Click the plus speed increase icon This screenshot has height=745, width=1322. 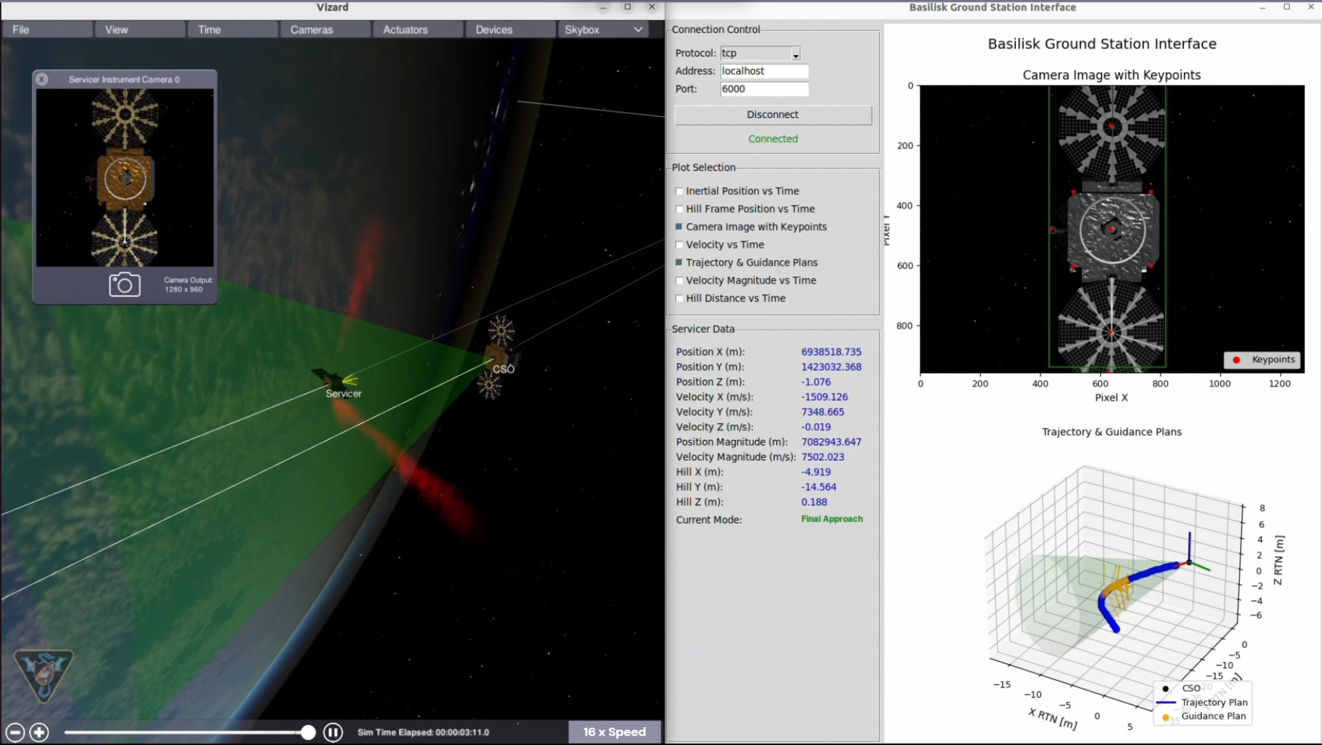pos(39,732)
